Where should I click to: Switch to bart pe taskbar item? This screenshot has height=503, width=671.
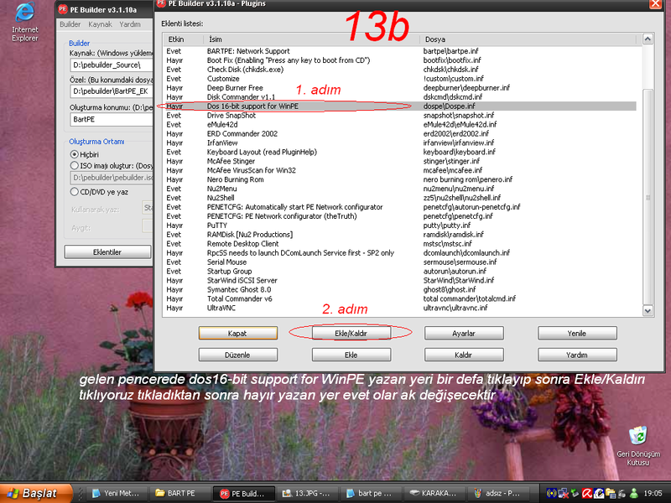pos(371,493)
